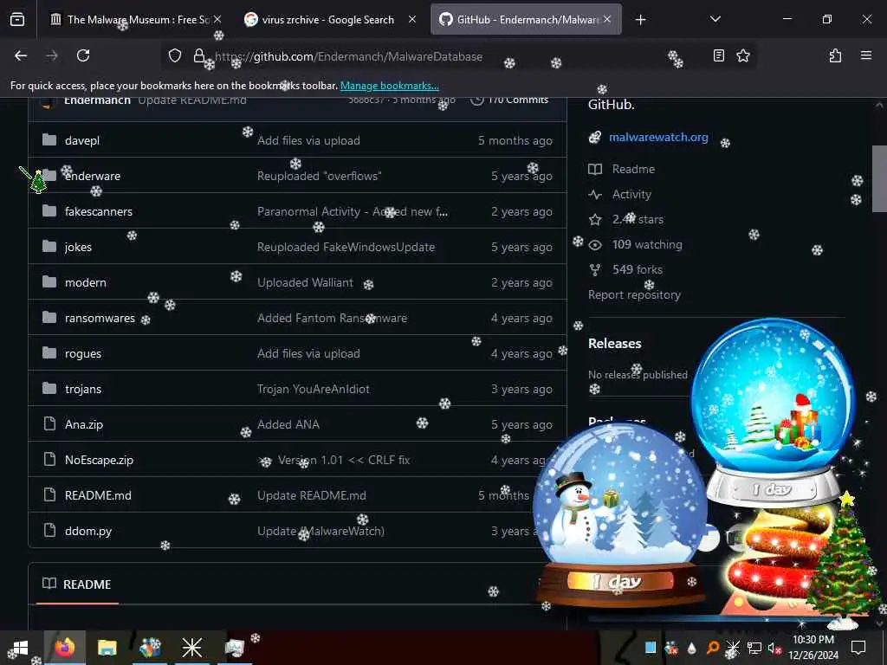
Task: Open Firefox from the taskbar
Action: tap(65, 648)
